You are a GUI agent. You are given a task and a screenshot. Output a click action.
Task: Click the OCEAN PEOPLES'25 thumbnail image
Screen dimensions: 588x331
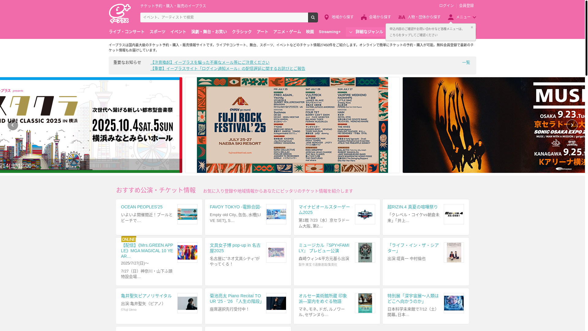pos(187,214)
